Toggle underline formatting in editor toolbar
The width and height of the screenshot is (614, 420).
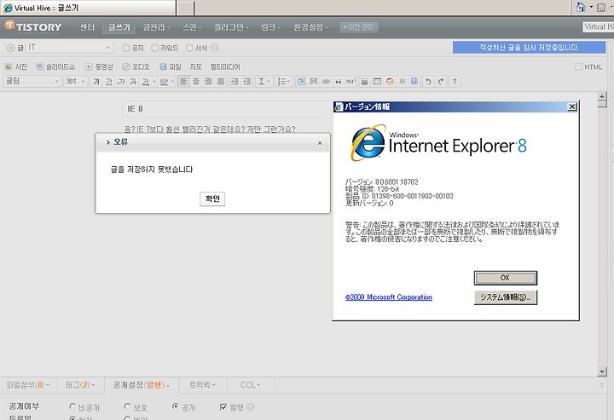[x=108, y=81]
